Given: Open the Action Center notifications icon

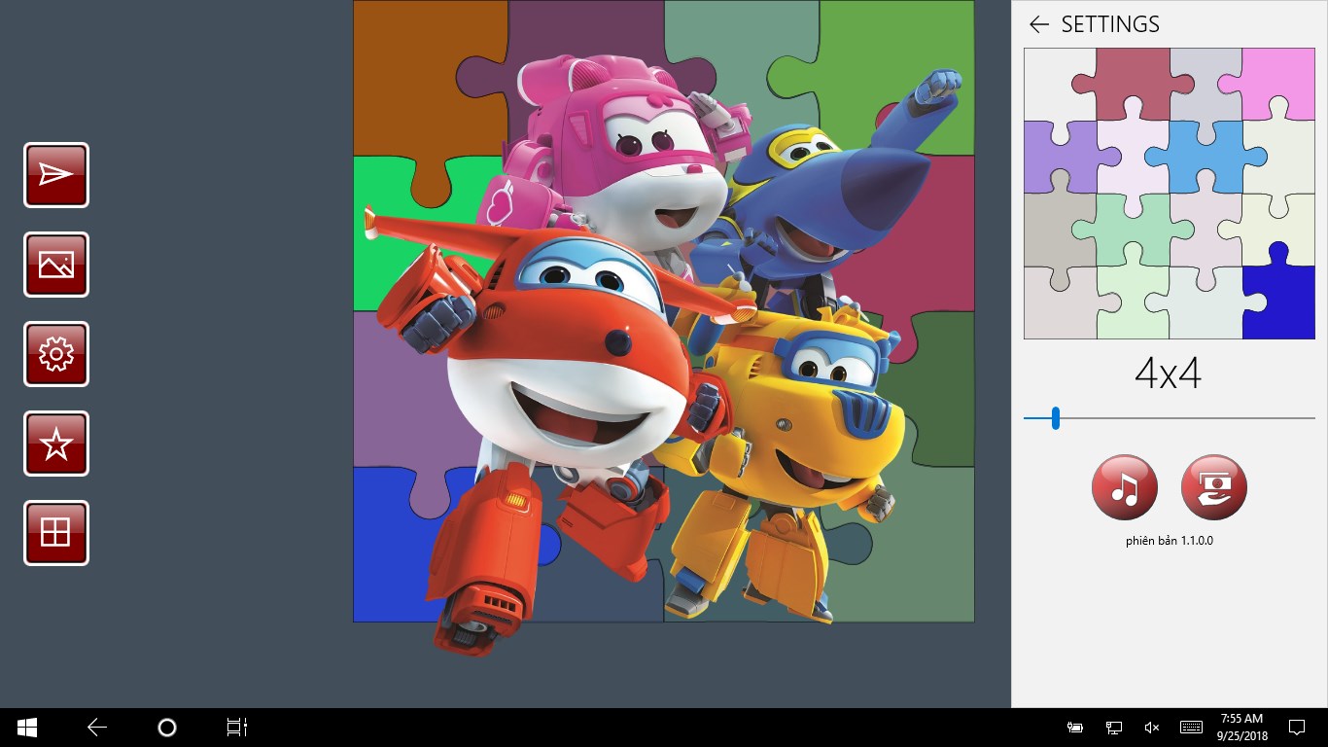Looking at the screenshot, I should tap(1297, 728).
